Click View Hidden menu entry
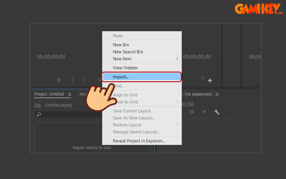This screenshot has width=286, height=179. pyautogui.click(x=125, y=68)
